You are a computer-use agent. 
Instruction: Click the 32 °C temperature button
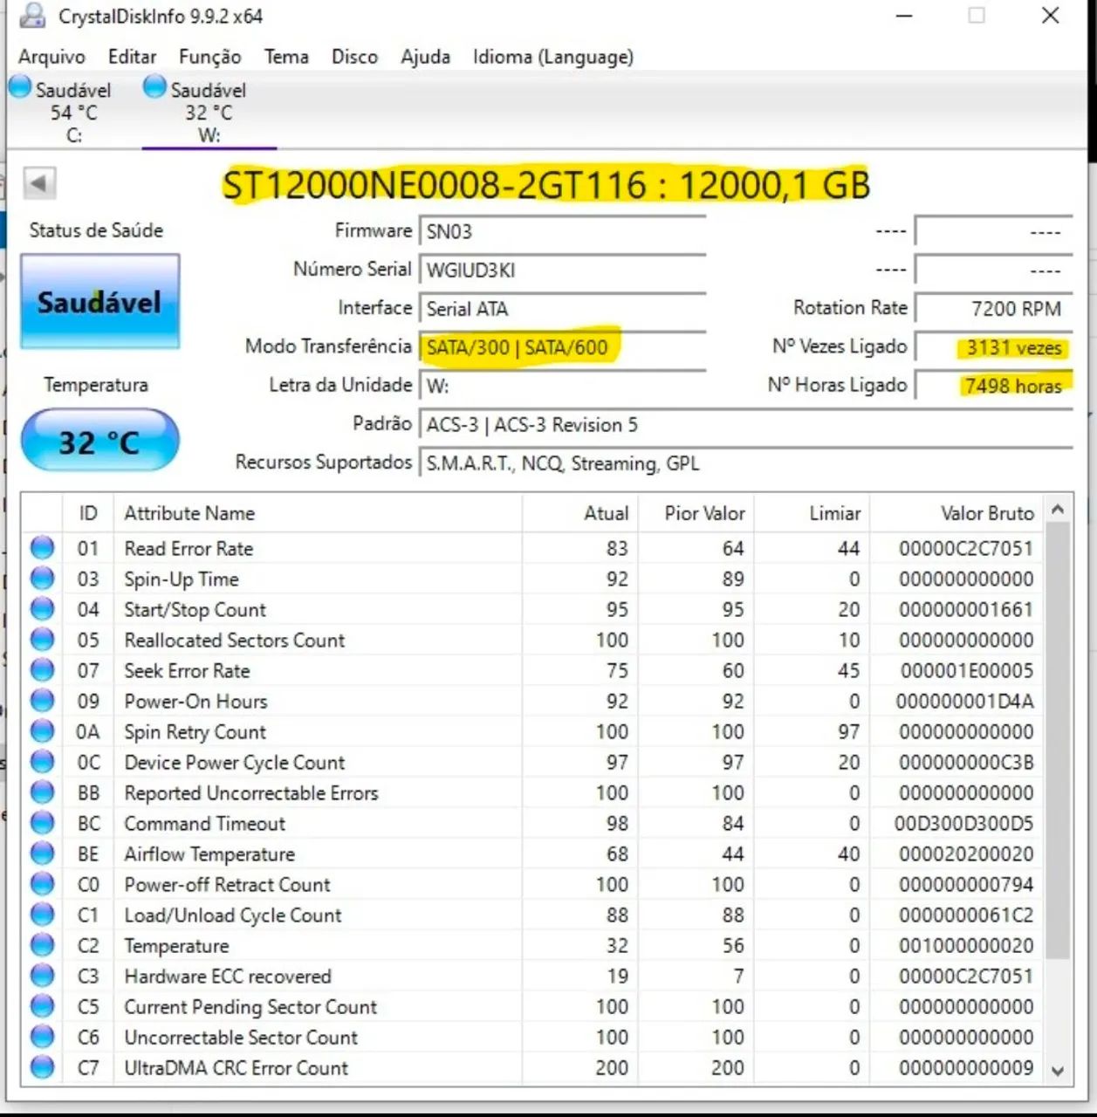(99, 442)
